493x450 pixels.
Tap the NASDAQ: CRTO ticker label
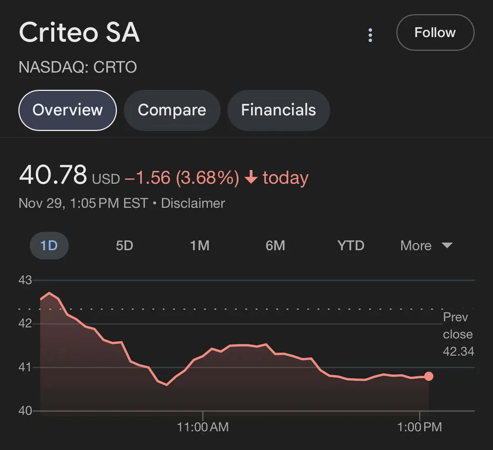pyautogui.click(x=78, y=67)
